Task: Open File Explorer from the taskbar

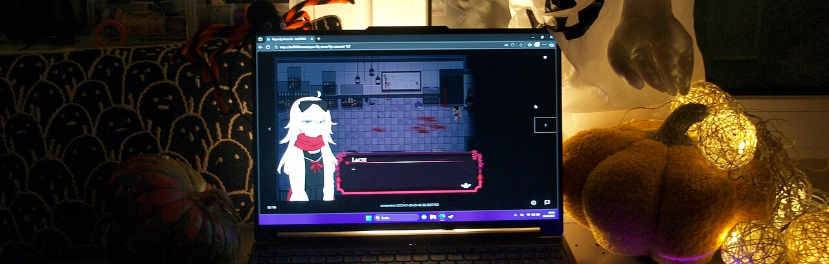Action: (x=433, y=218)
